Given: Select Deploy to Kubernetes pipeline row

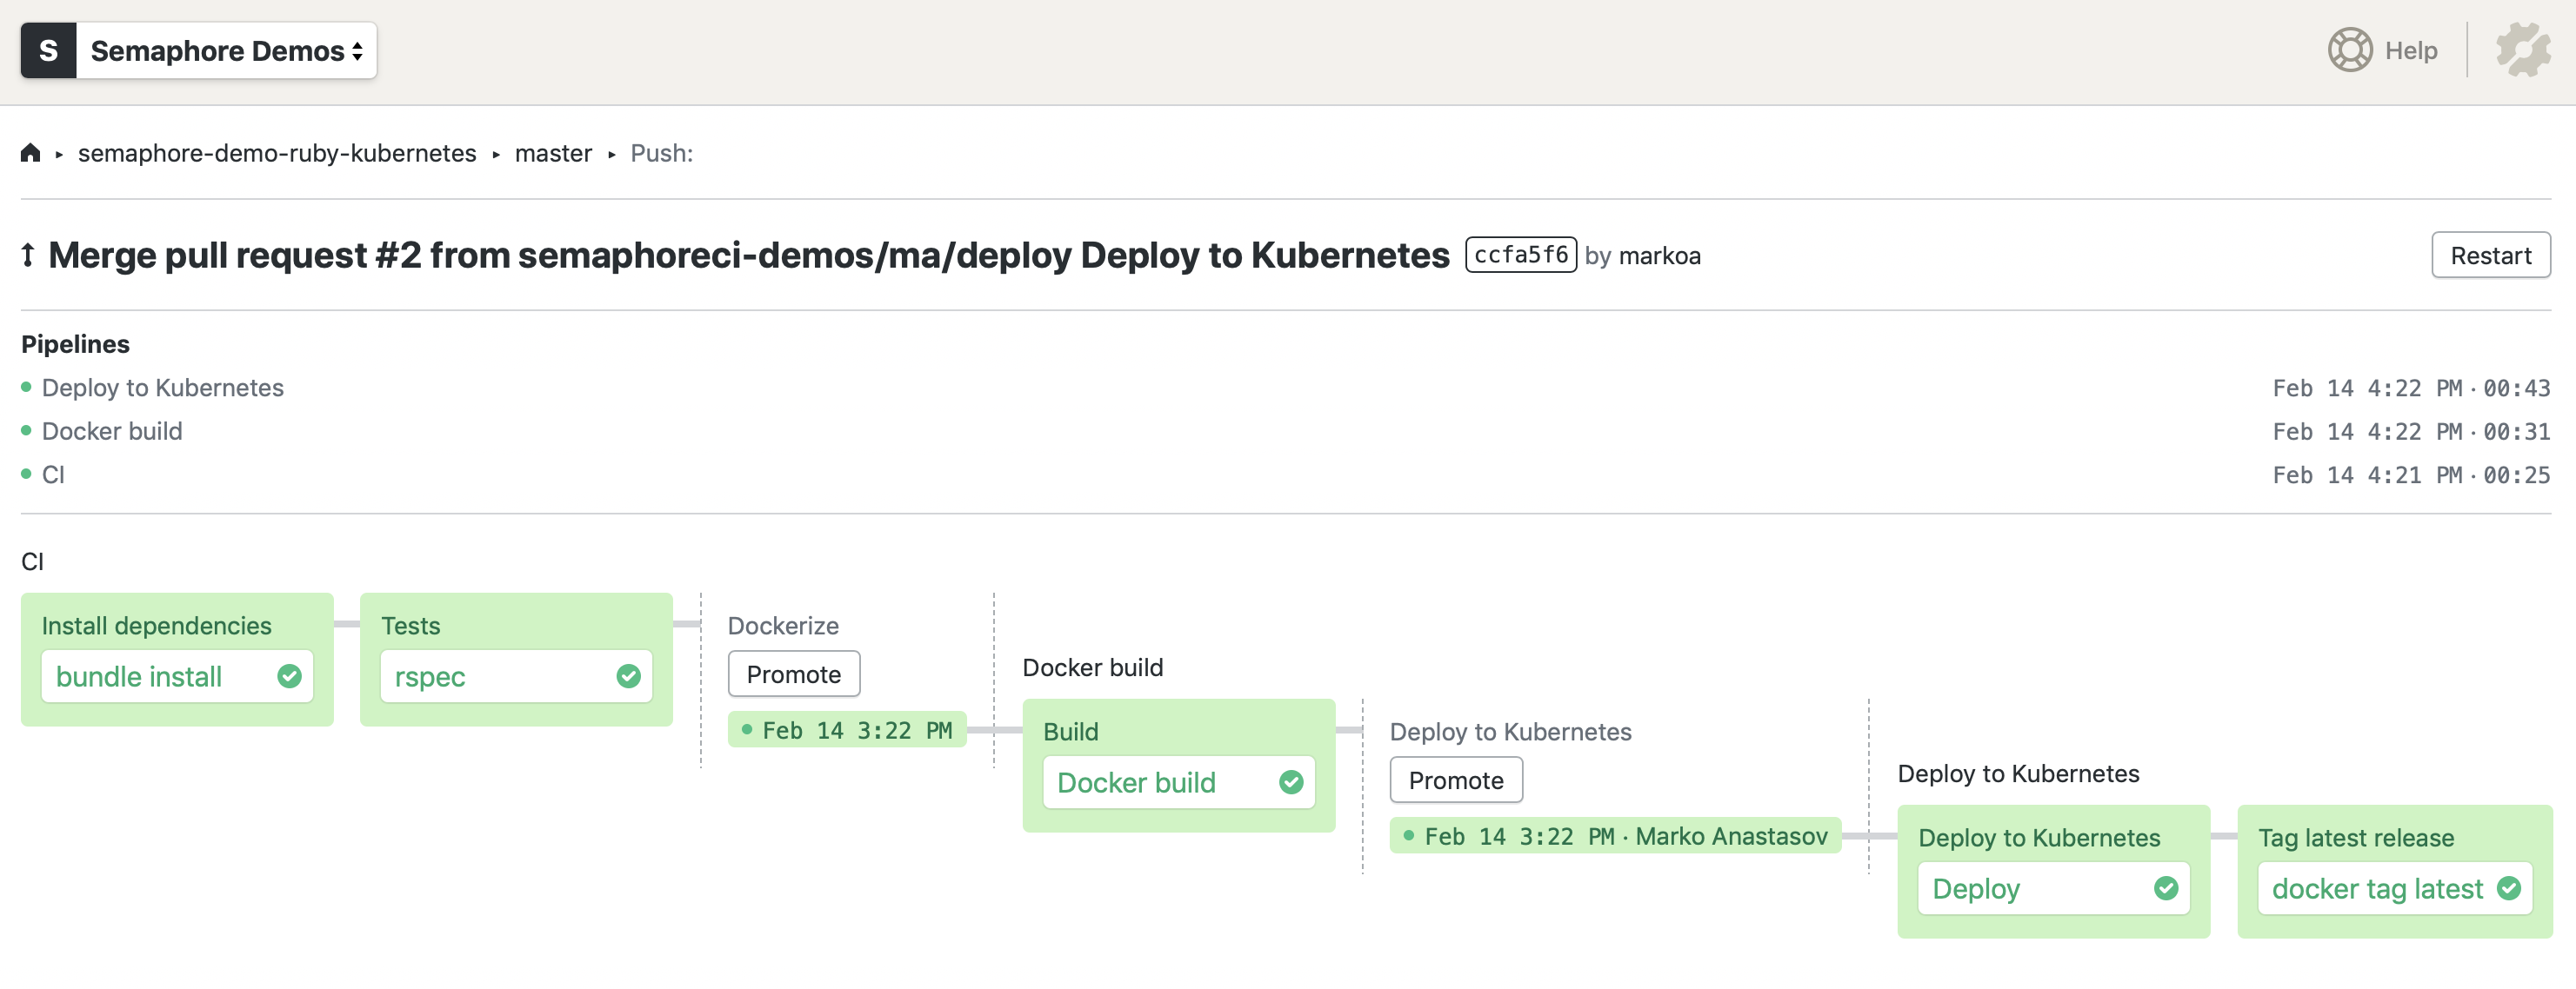Looking at the screenshot, I should [162, 388].
